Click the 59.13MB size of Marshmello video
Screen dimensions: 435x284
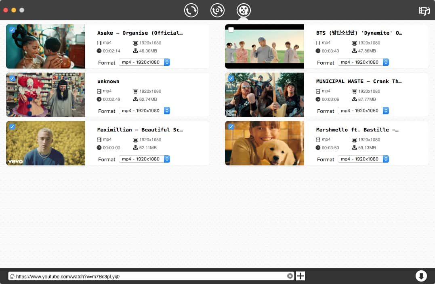coord(367,148)
